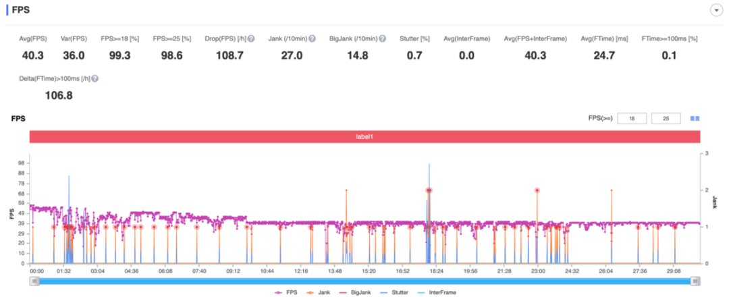Screen dimensions: 729x297
Task: Select the red label1 bar
Action: pos(365,137)
